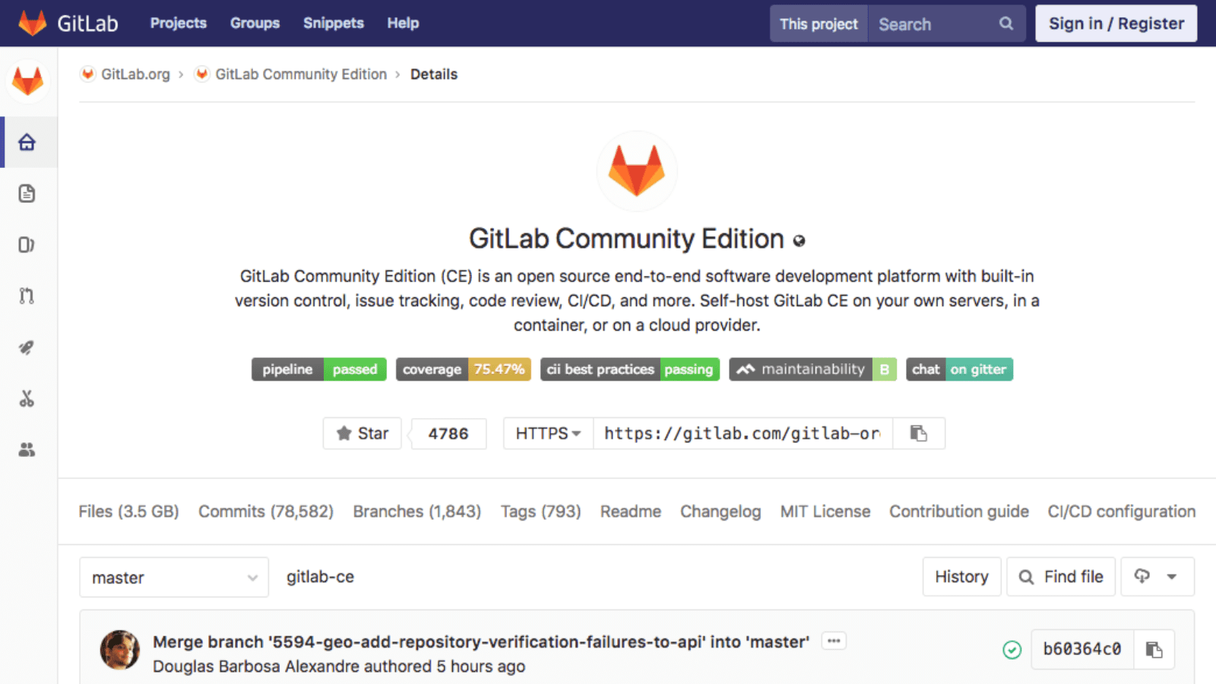Open the master branch selector
1216x684 pixels.
pyautogui.click(x=174, y=578)
